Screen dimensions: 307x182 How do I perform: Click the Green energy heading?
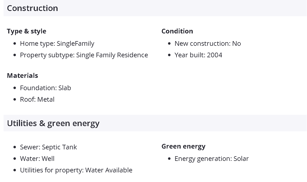click(183, 146)
